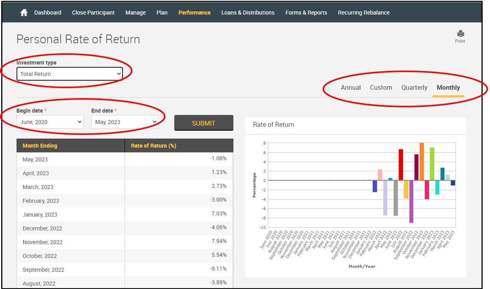This screenshot has height=289, width=490.
Task: Expand the End date dropdown
Action: point(125,122)
